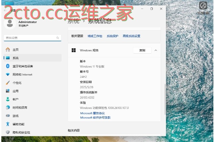Screen dimensions: 214x142
Task: Click the 相关内容 heading
Action: [x=74, y=130]
